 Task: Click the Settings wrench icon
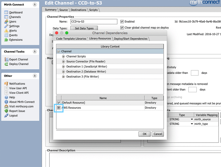click(x=6, y=26)
